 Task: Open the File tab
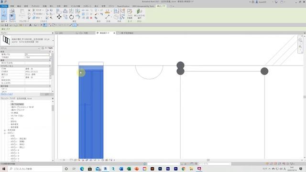[4, 6]
